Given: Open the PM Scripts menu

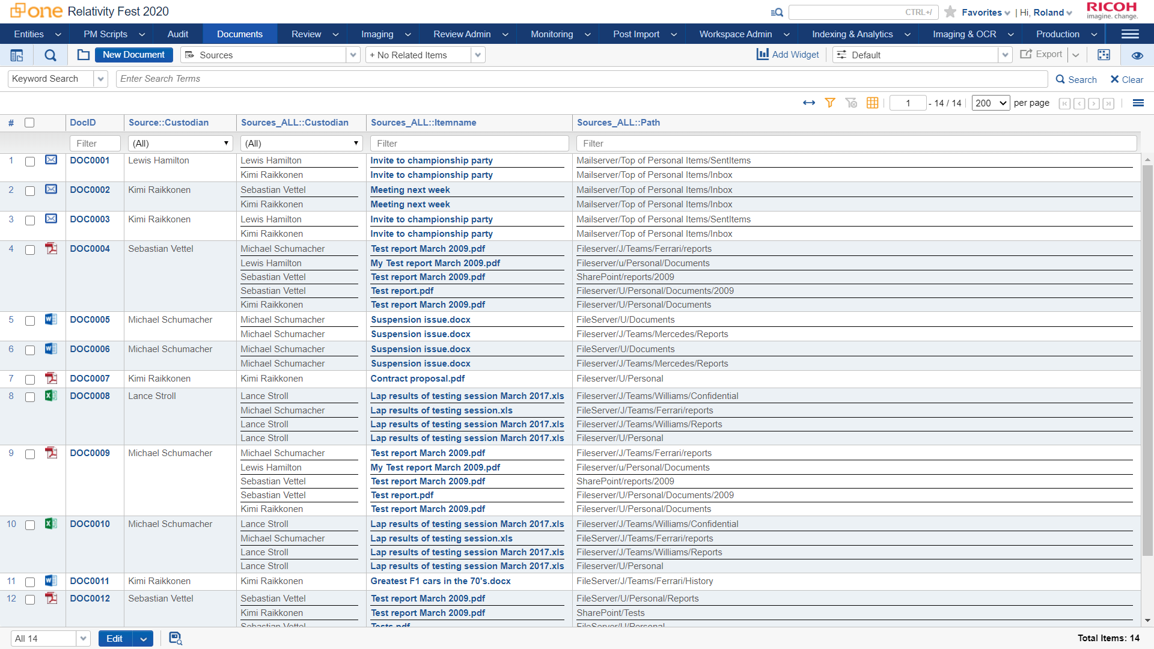Looking at the screenshot, I should coord(114,34).
